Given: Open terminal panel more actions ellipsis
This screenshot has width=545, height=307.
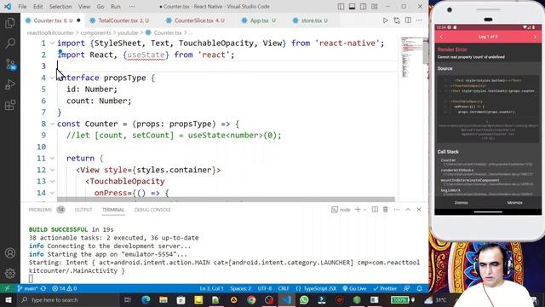Looking at the screenshot, I should 397,210.
